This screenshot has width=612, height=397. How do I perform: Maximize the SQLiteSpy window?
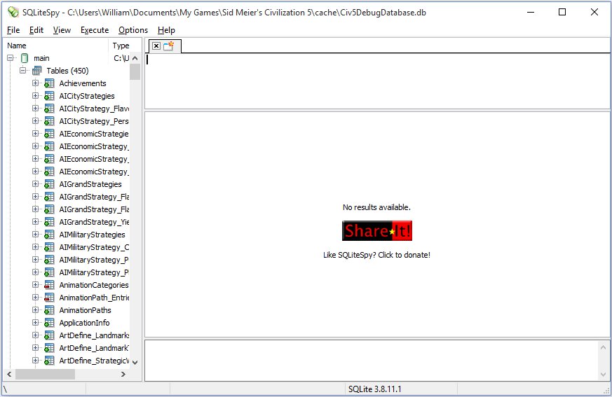click(562, 12)
